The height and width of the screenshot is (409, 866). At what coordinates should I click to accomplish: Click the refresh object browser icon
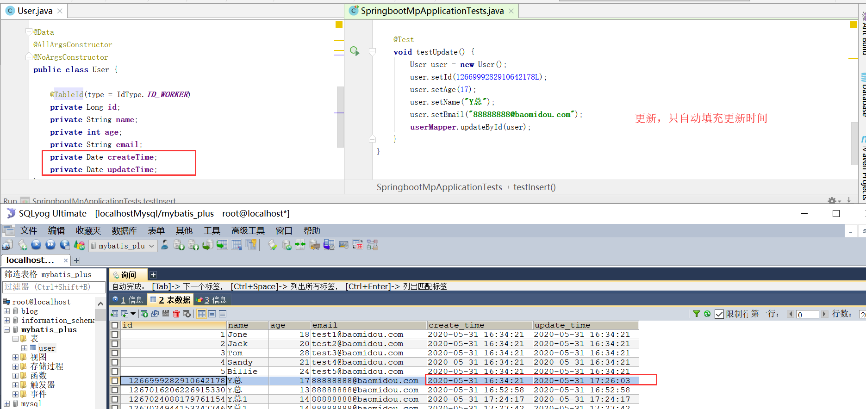[x=79, y=245]
